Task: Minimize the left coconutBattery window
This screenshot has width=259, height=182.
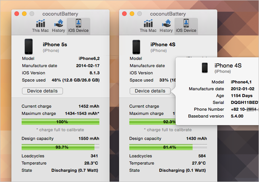Action: pos(24,14)
